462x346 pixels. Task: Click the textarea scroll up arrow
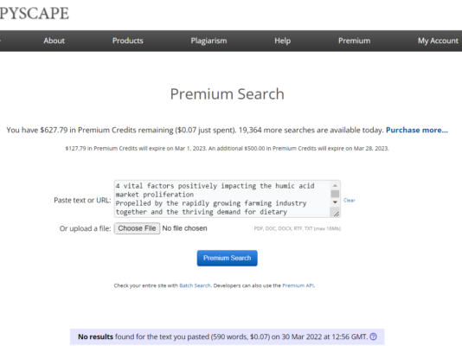tap(335, 185)
